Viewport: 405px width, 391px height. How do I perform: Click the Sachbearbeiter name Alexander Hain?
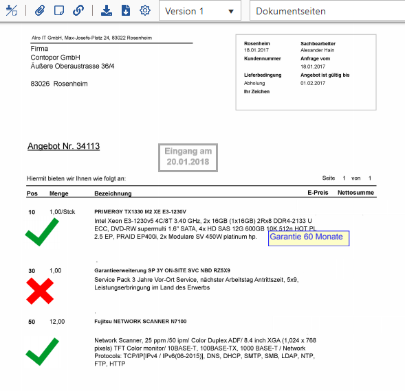pyautogui.click(x=317, y=50)
